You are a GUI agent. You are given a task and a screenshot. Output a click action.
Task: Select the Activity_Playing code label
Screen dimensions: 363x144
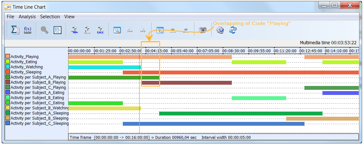click(24, 56)
